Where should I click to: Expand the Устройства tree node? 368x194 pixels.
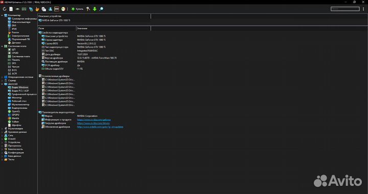pos(3,143)
